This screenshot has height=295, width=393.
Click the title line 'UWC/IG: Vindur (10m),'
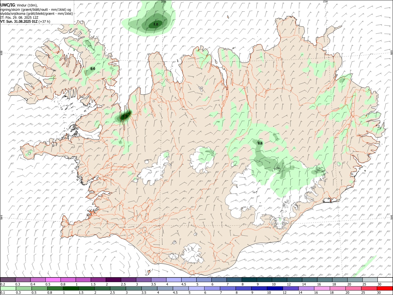(19, 5)
